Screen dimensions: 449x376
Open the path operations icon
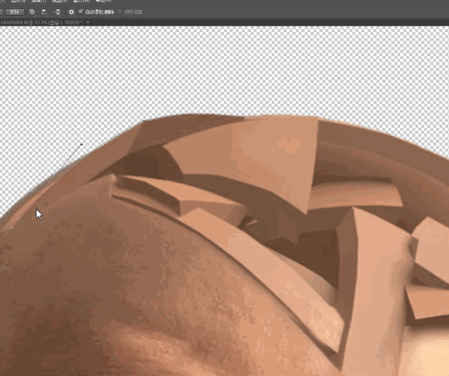pyautogui.click(x=33, y=12)
